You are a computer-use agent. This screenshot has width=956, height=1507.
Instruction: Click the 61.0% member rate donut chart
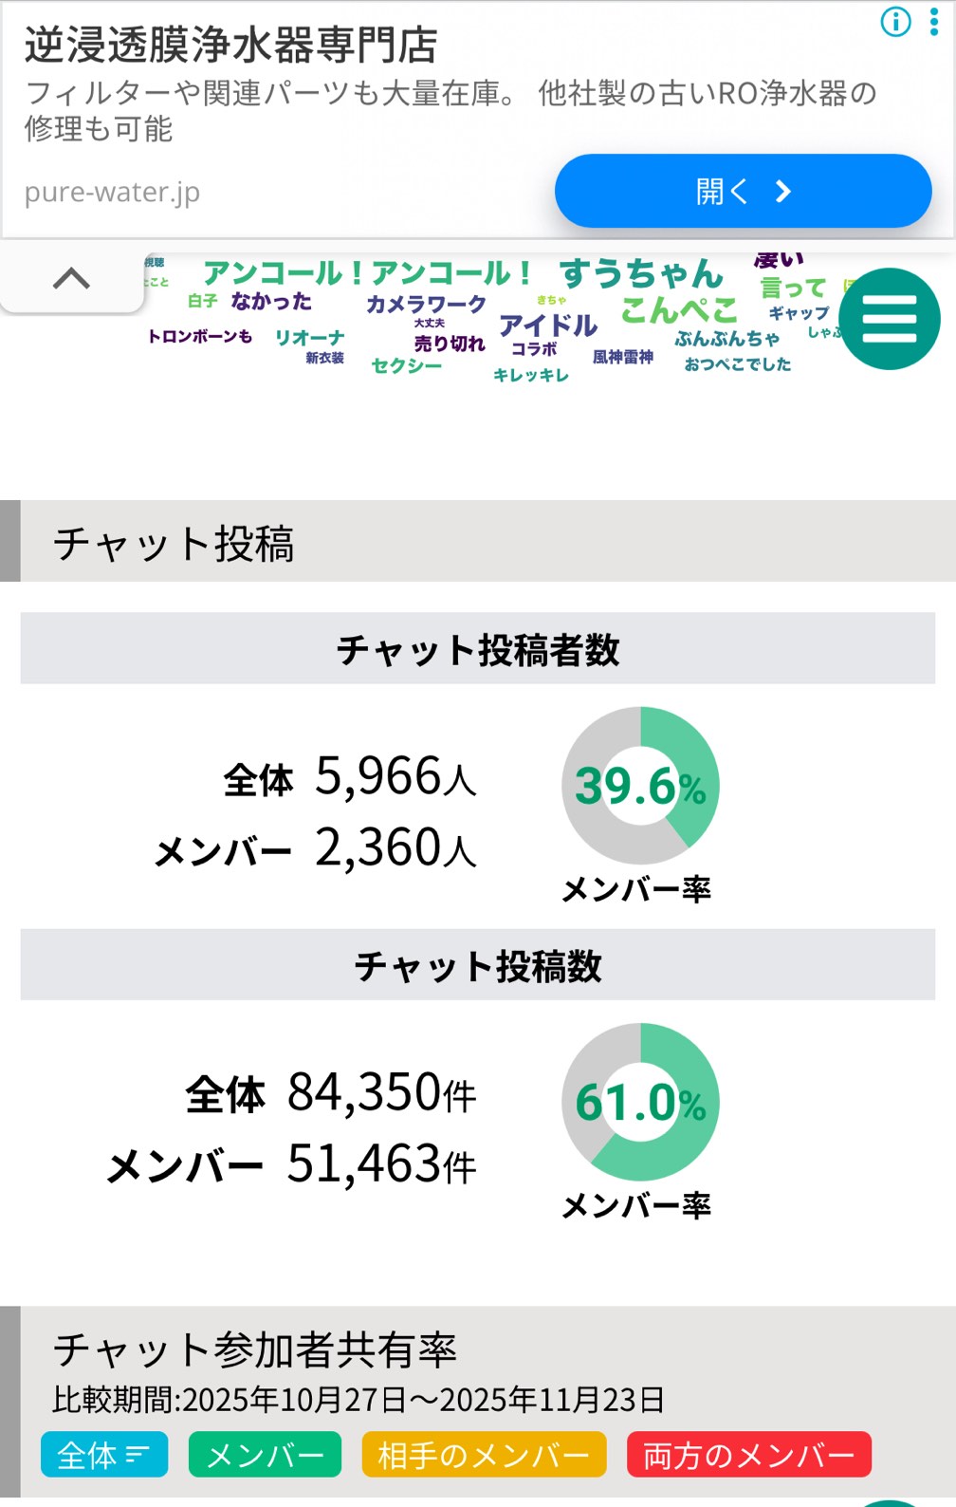point(640,1102)
